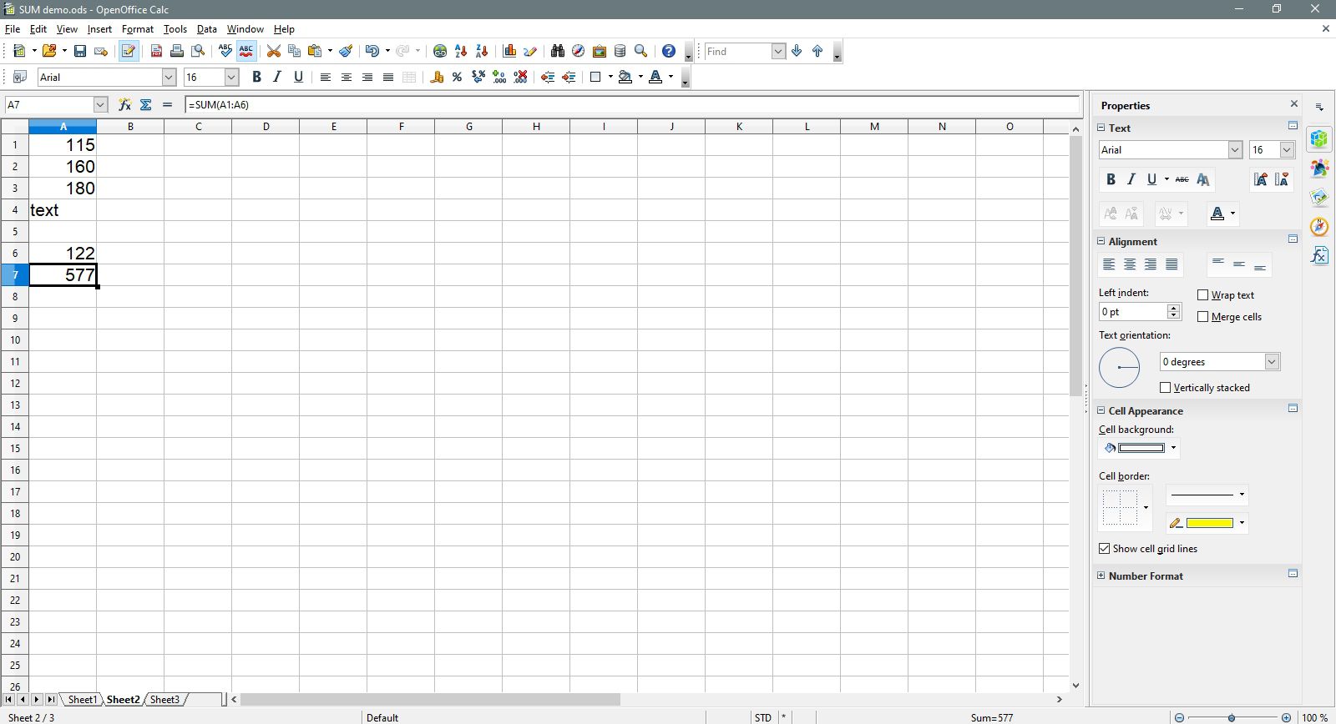The width and height of the screenshot is (1336, 724).
Task: Enable Vertically stacked option
Action: (x=1166, y=388)
